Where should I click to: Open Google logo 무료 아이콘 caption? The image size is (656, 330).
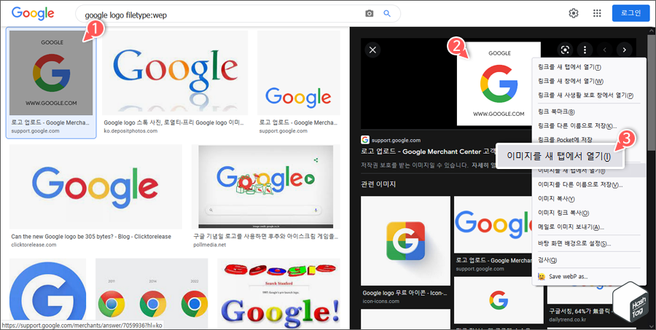(x=405, y=293)
